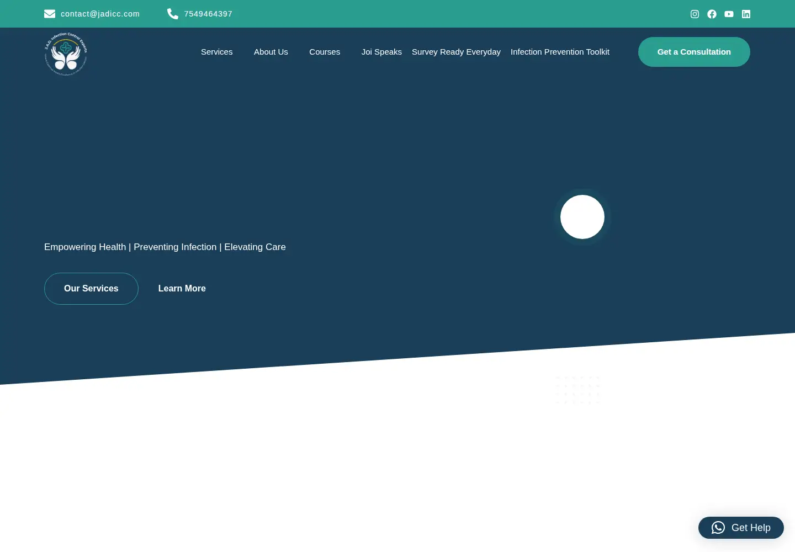Click the 7549464397 phone number
Viewport: 795px width, 552px height.
208,14
